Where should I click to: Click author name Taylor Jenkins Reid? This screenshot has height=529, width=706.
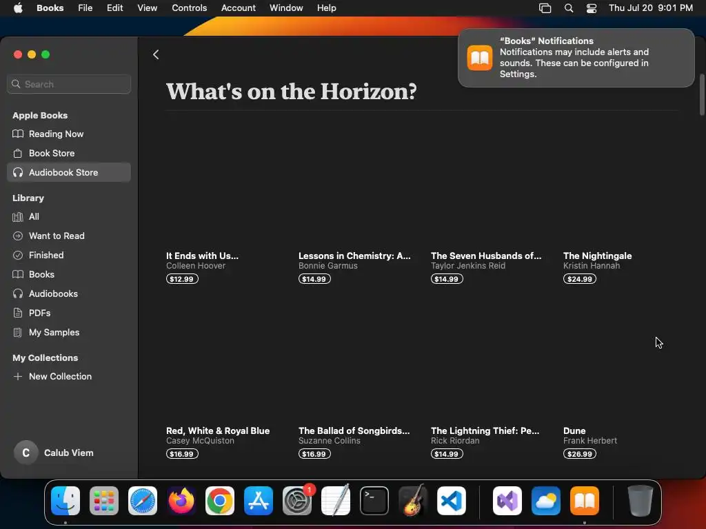tap(468, 265)
